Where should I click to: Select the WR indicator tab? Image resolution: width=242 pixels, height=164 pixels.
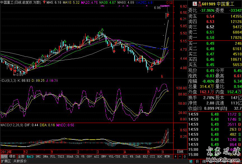(132, 156)
